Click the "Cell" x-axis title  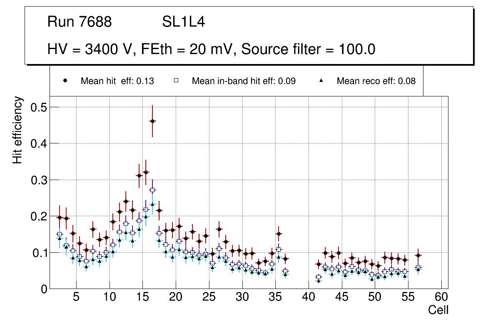tap(438, 310)
